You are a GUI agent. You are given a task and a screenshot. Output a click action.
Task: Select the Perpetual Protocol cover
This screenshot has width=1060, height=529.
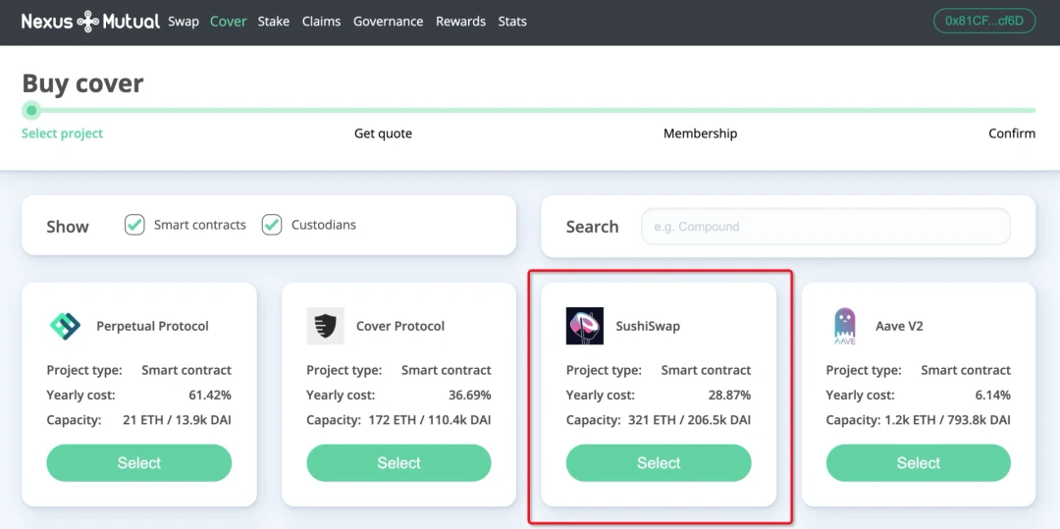pyautogui.click(x=139, y=463)
